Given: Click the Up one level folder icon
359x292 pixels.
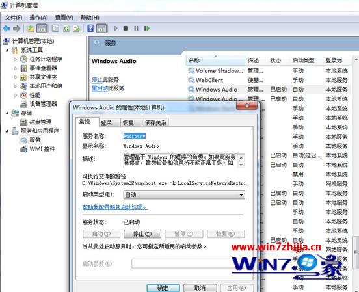Looking at the screenshot, I should 31,29.
